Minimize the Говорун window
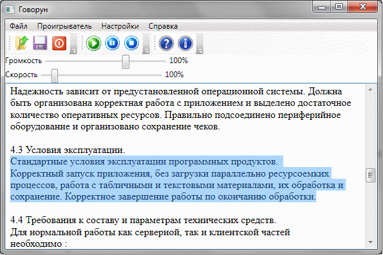Image resolution: width=383 pixels, height=255 pixels. (x=321, y=6)
